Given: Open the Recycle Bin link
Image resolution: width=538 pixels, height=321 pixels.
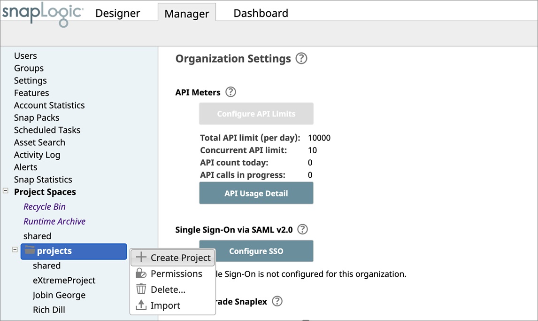Looking at the screenshot, I should click(x=45, y=206).
